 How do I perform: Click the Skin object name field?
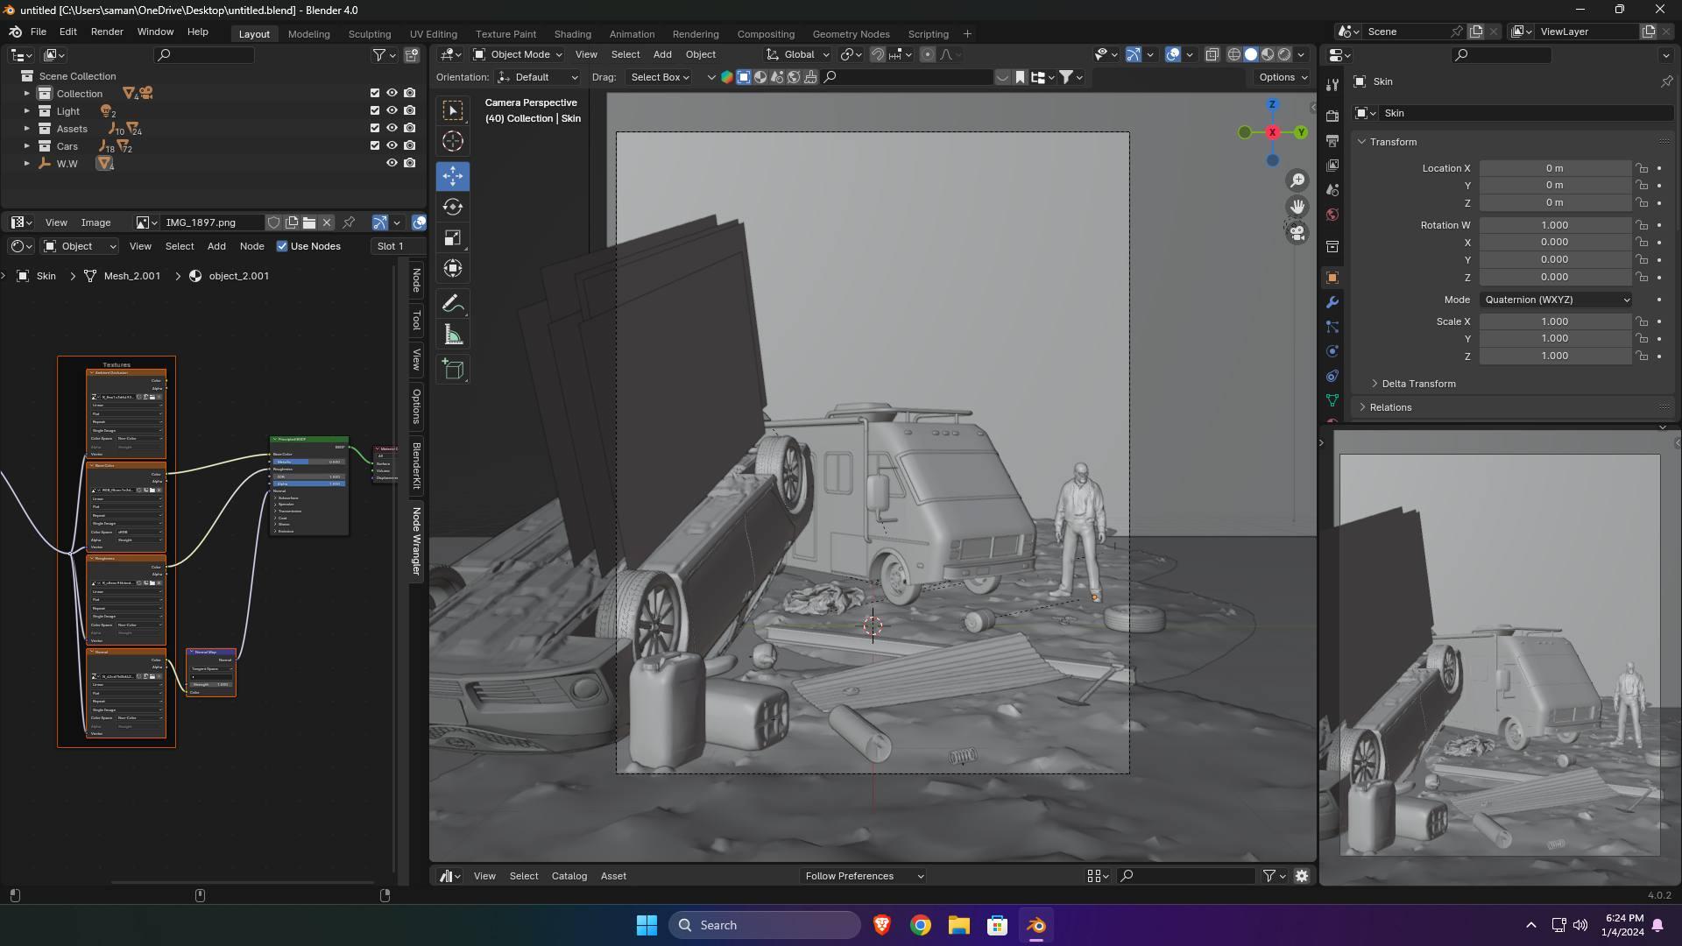[1524, 113]
